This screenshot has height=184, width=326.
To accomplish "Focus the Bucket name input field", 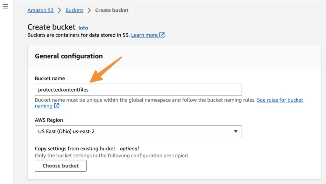I will [138, 90].
